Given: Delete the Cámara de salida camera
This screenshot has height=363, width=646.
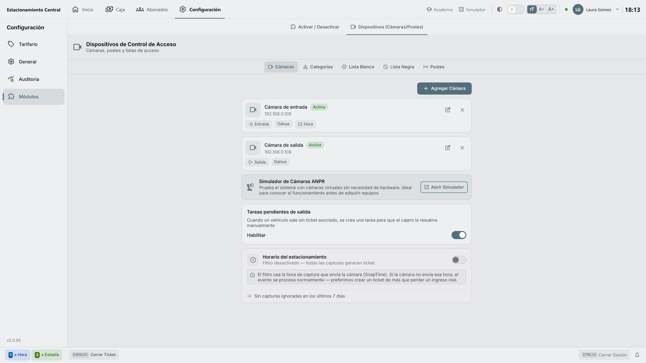Looking at the screenshot, I should coord(462,148).
